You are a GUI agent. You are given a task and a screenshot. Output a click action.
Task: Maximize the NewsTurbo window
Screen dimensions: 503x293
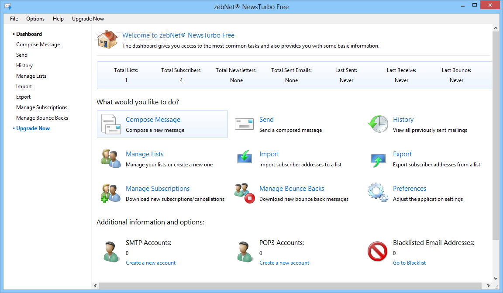click(475, 5)
